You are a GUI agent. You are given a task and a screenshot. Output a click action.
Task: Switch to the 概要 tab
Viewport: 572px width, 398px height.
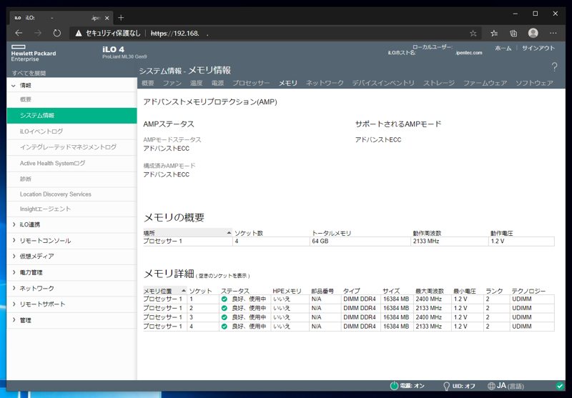tap(148, 83)
